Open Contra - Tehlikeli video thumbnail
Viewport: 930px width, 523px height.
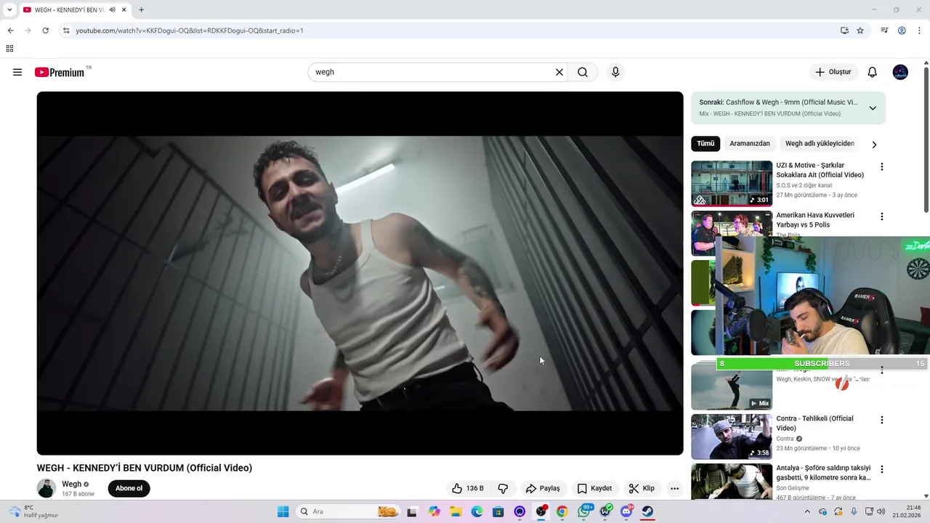(x=732, y=437)
